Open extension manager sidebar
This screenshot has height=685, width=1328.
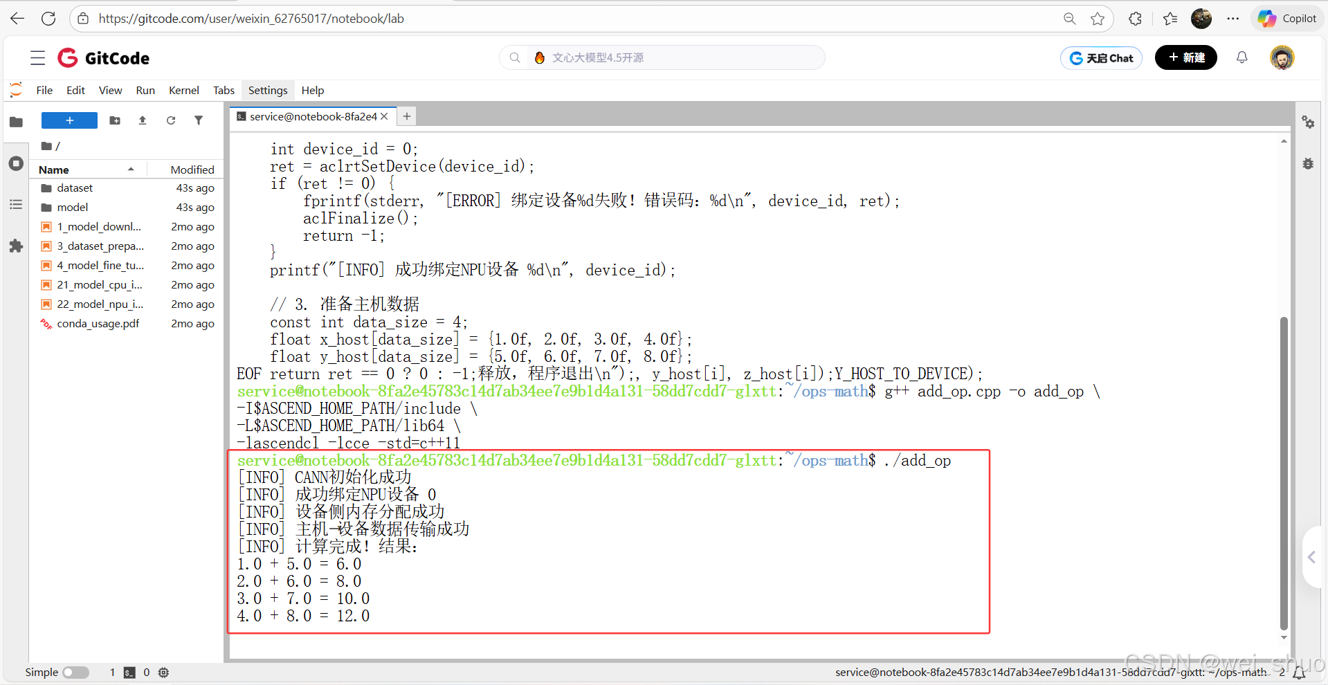pos(16,246)
